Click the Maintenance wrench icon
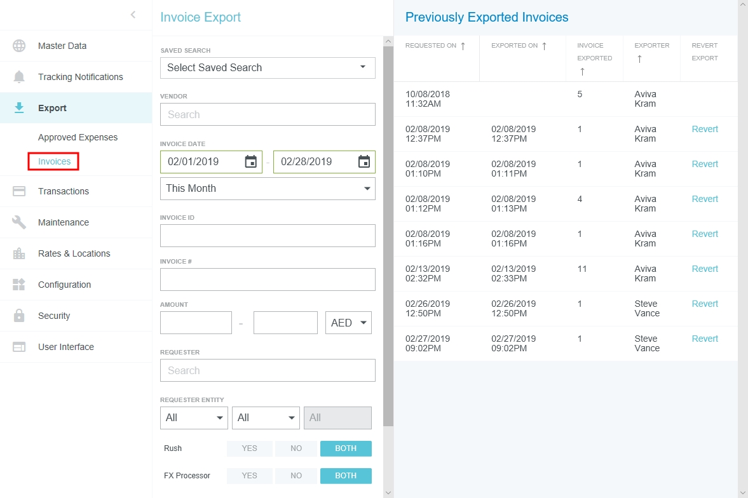Screen dimensions: 748x498 tap(19, 222)
